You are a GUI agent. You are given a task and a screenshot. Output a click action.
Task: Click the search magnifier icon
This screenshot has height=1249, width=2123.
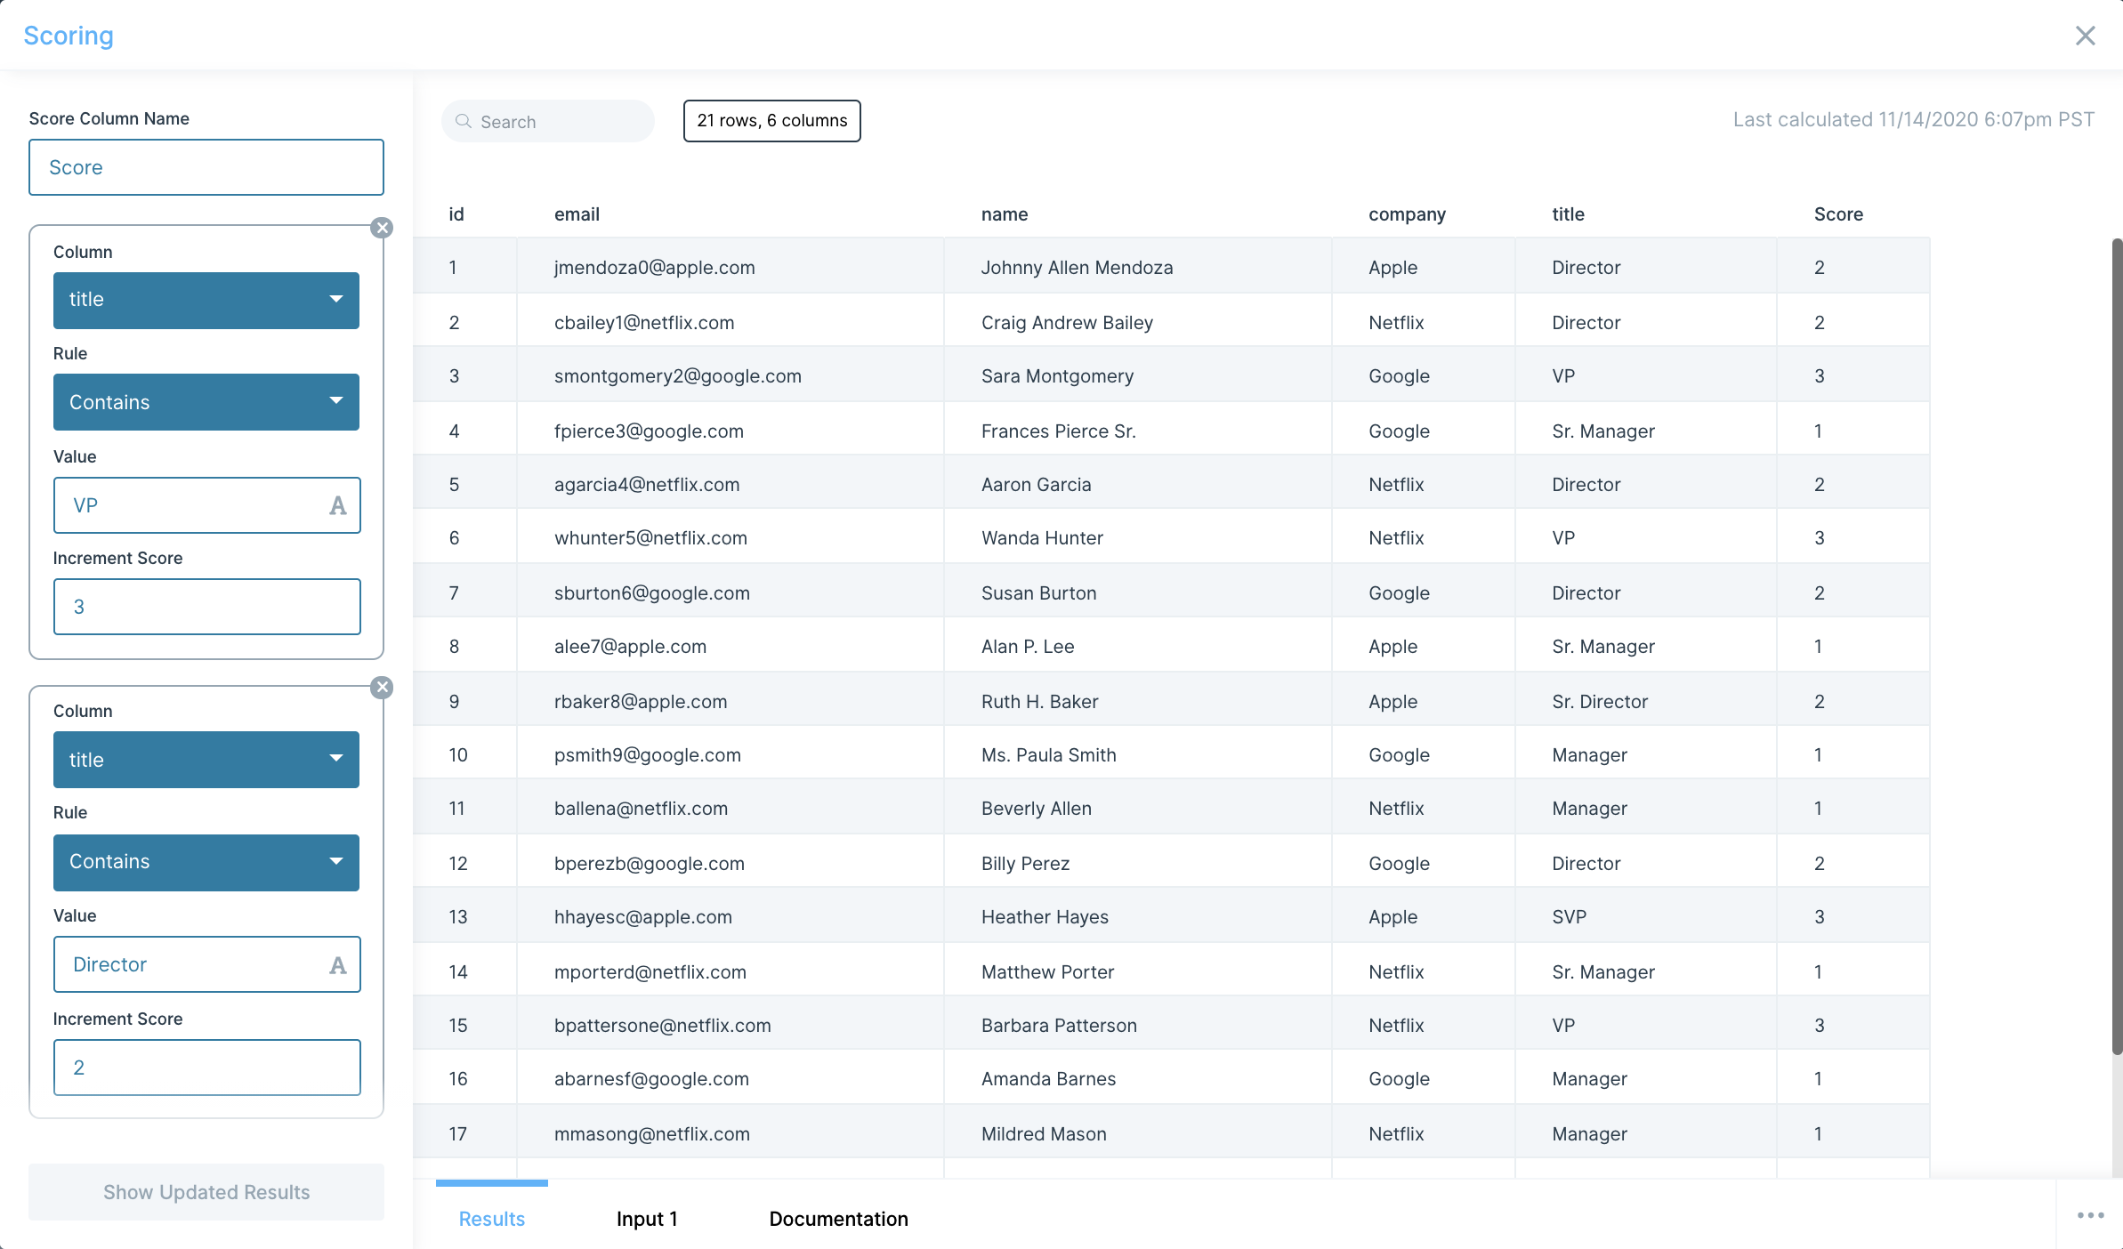pyautogui.click(x=464, y=121)
